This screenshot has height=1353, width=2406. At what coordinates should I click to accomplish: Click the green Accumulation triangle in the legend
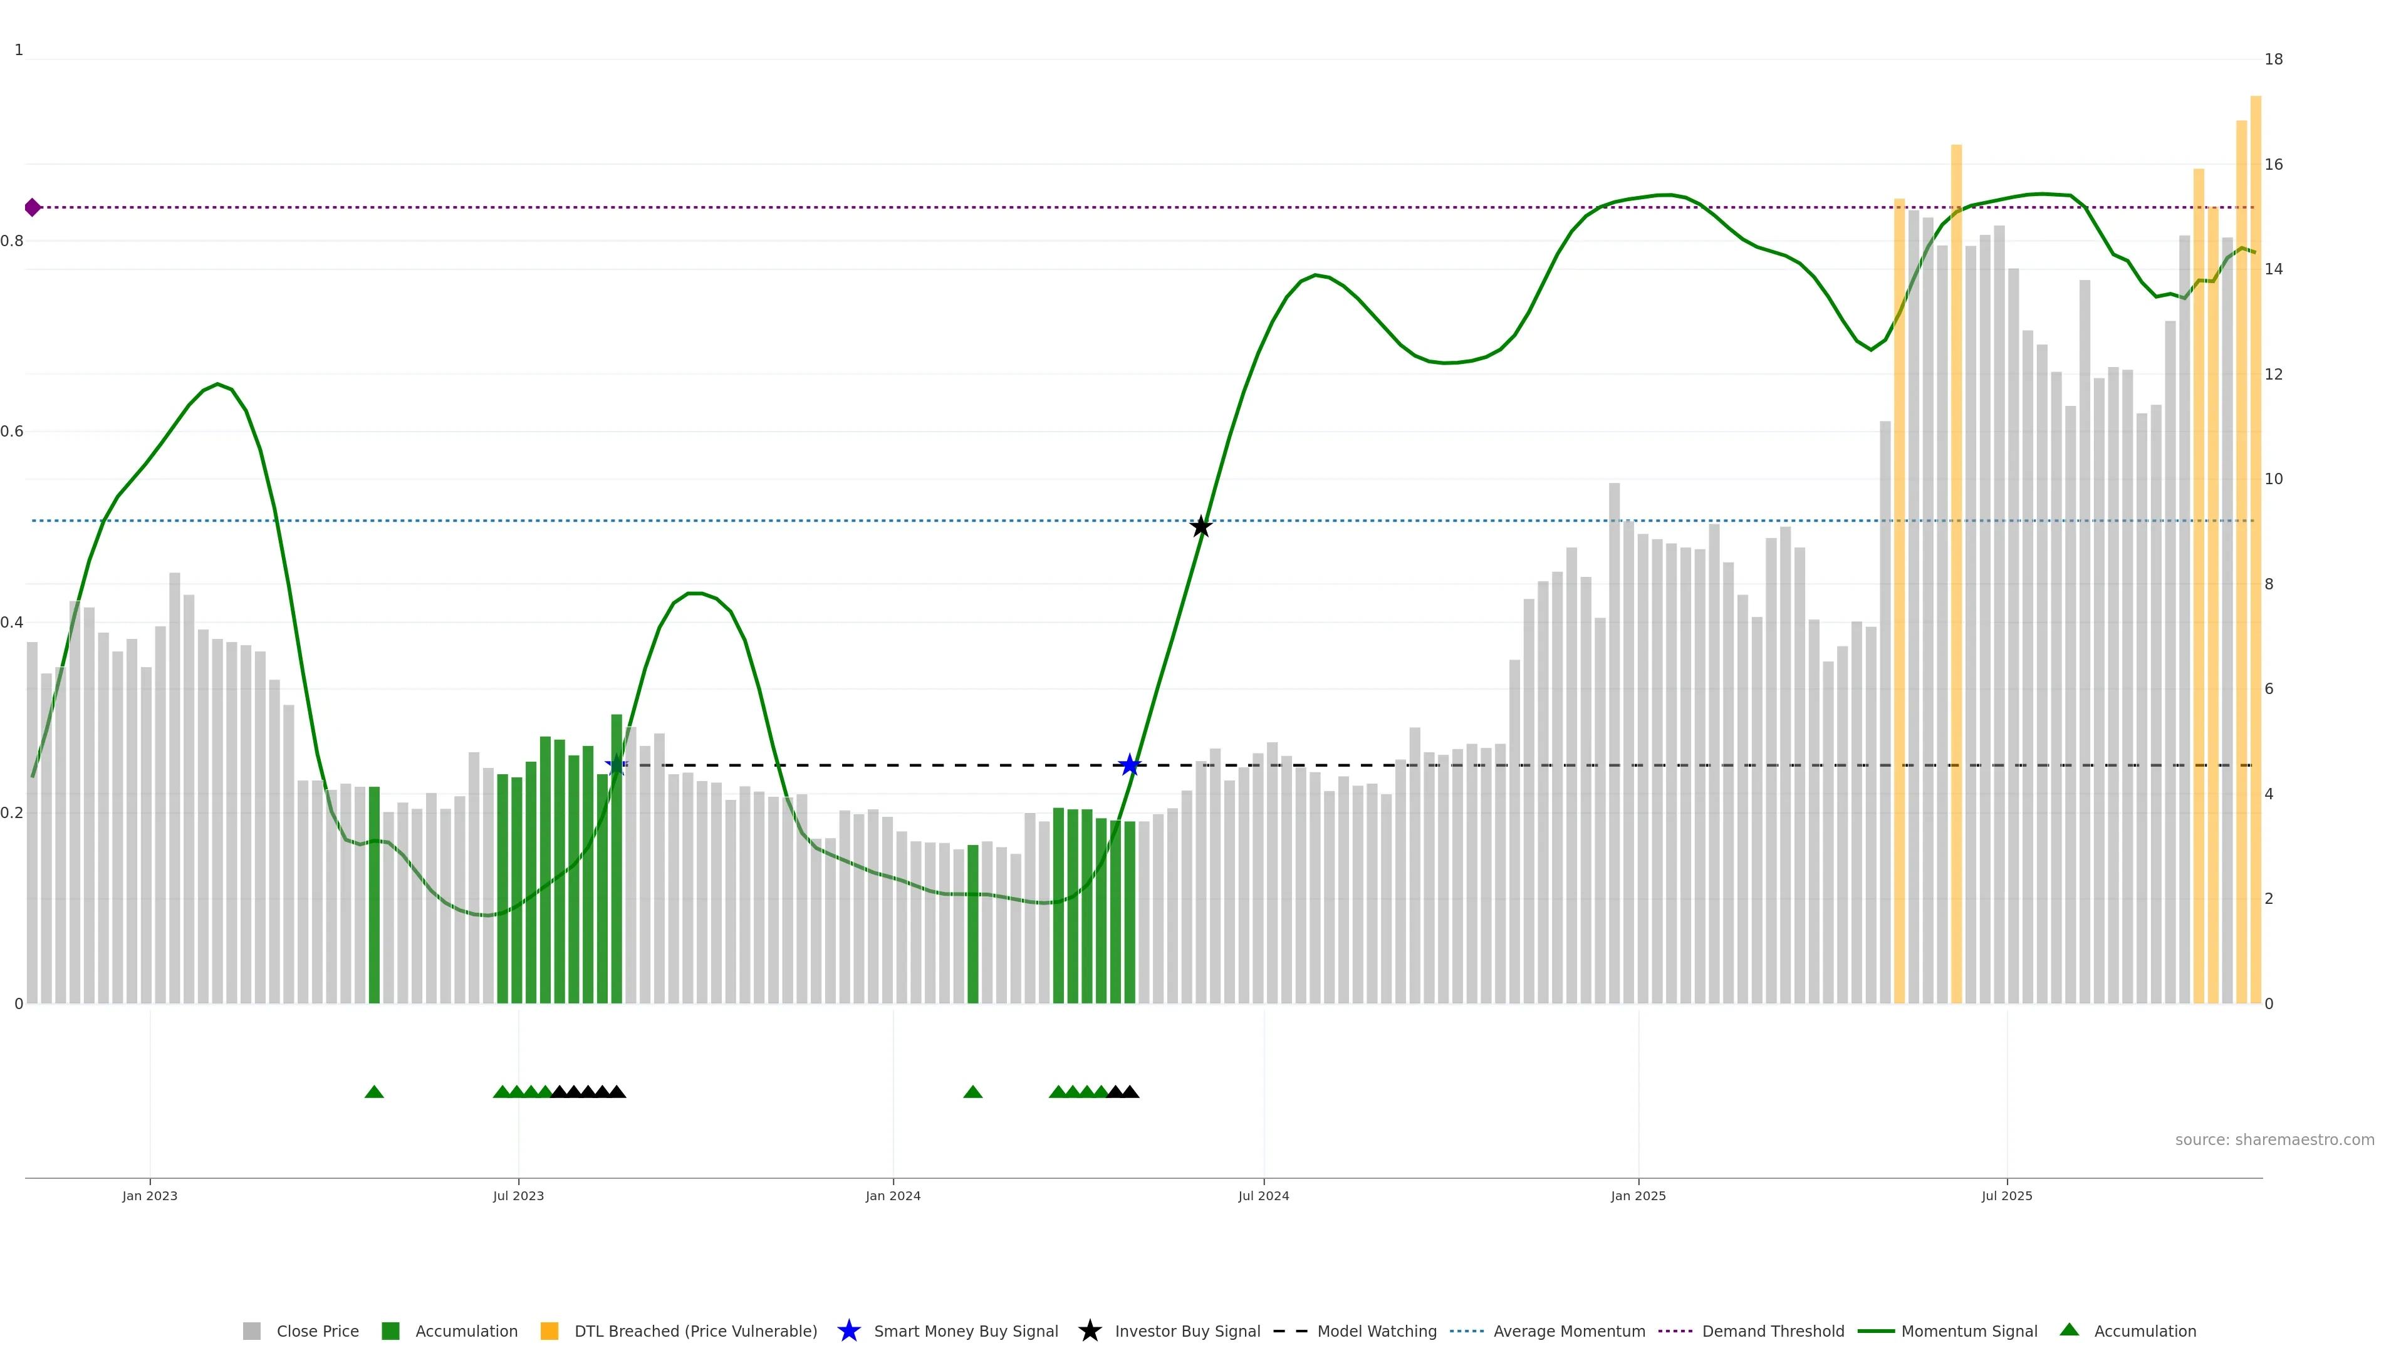coord(2069,1330)
